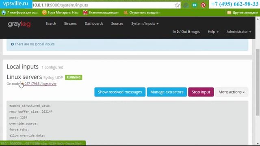Viewport: 260px width, 146px height.
Task: Click the 'force_rdns:' config line
Action: [x=19, y=129]
